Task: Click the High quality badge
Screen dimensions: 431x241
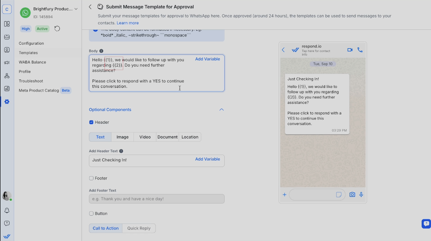Action: pos(26,29)
